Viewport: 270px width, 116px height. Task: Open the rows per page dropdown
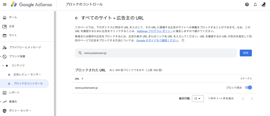pyautogui.click(x=198, y=99)
